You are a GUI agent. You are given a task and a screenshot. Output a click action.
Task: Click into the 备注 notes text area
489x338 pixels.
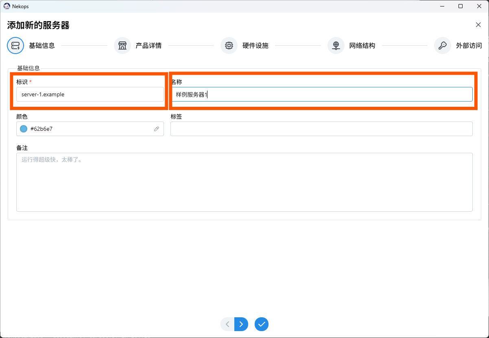[244, 182]
